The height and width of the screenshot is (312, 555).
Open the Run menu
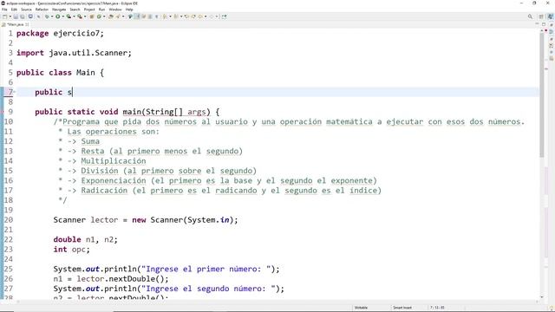coord(101,10)
